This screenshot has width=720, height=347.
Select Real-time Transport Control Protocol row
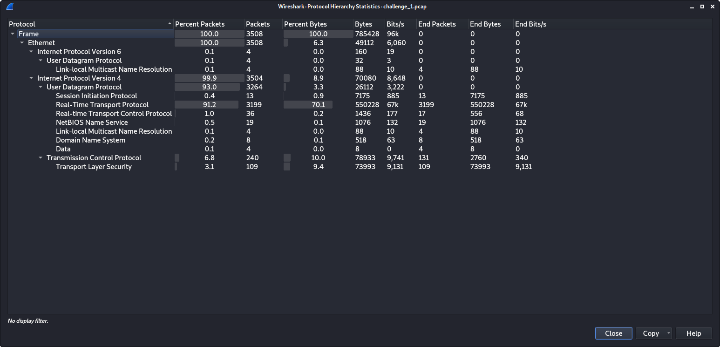360,114
